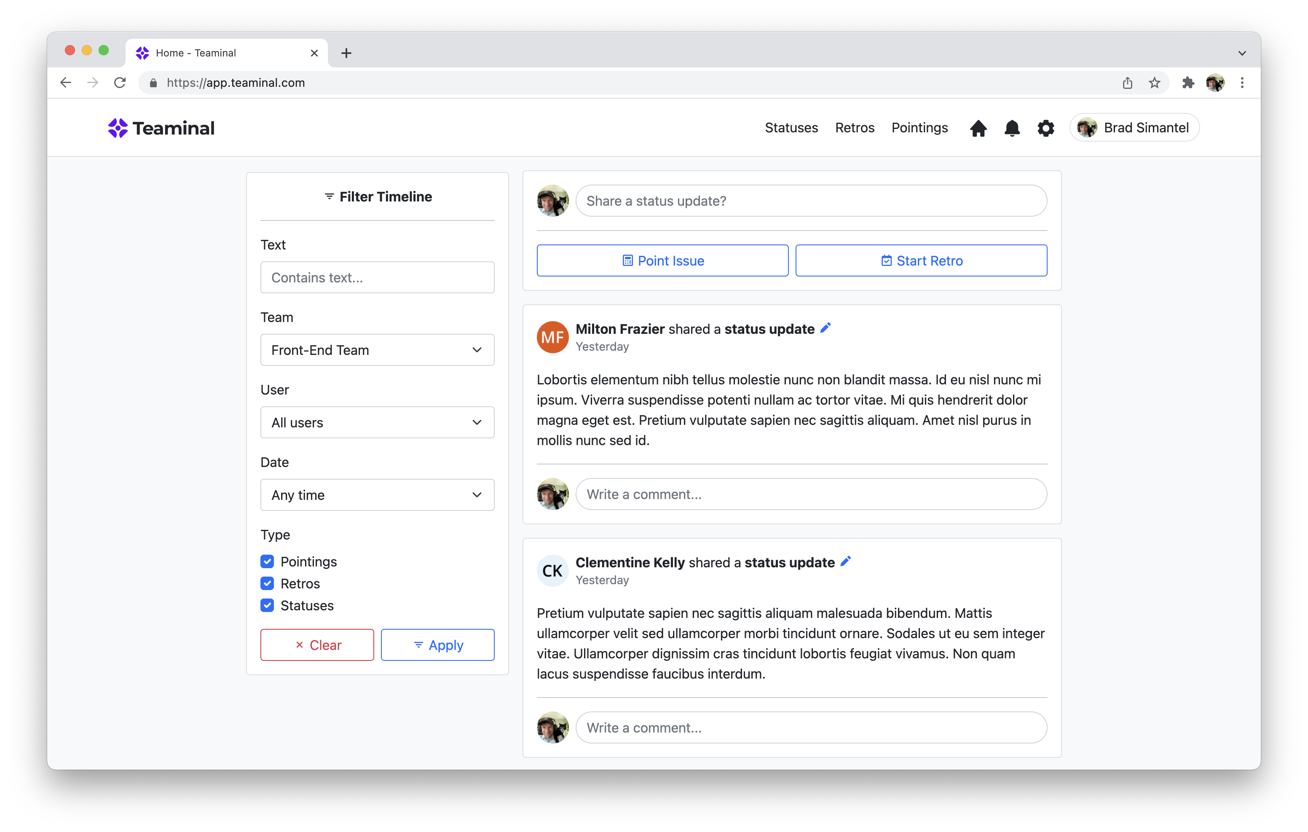Viewport: 1308px width, 832px height.
Task: Edit Milton Frazier's status update pencil icon
Action: [x=825, y=327]
